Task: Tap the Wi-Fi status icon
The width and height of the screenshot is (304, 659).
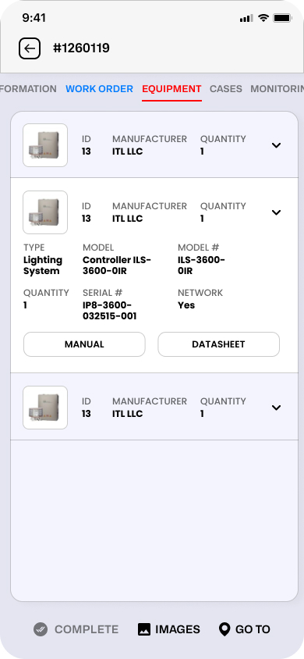Action: point(263,18)
